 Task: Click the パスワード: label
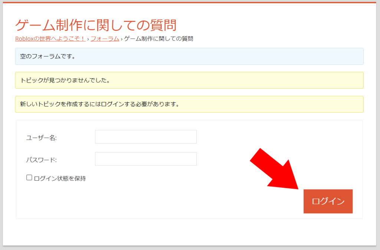tap(42, 160)
